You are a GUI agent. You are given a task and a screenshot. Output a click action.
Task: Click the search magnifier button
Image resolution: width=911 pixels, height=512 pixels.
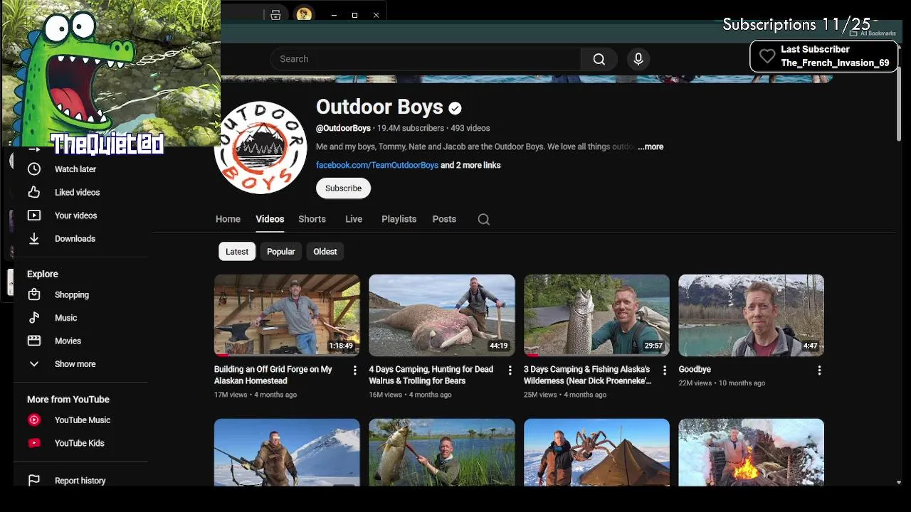(599, 59)
